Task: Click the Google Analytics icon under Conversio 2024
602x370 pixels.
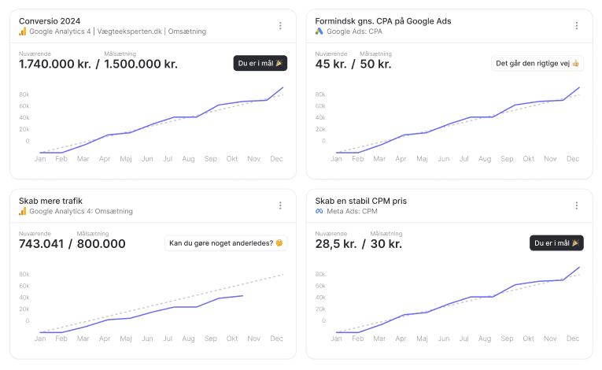Action: (23, 31)
